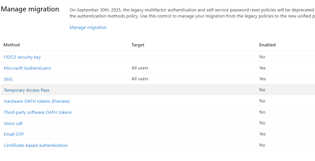Open Certificate-based authentication method
315x161 pixels.
pos(36,145)
